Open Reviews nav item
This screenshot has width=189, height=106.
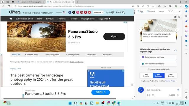pyautogui.click(x=50, y=19)
